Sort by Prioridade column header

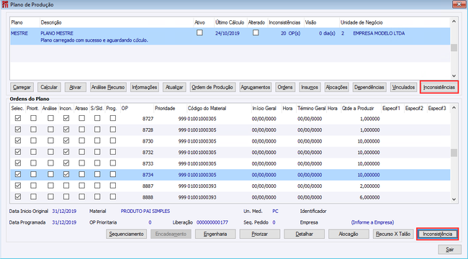coord(165,109)
